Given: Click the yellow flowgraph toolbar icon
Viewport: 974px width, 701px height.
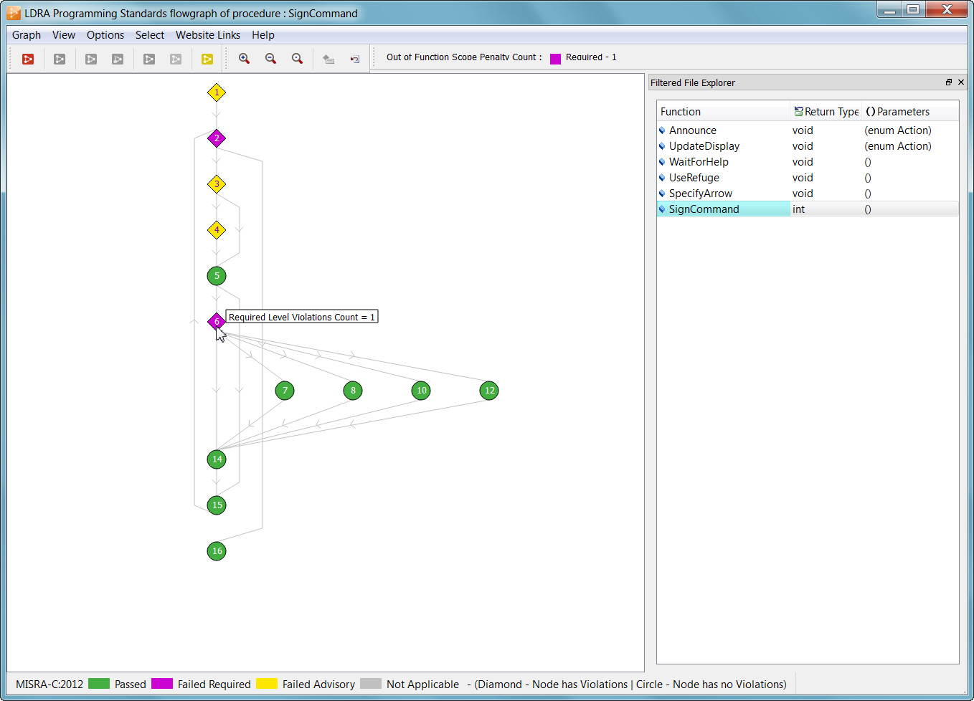Looking at the screenshot, I should 207,59.
